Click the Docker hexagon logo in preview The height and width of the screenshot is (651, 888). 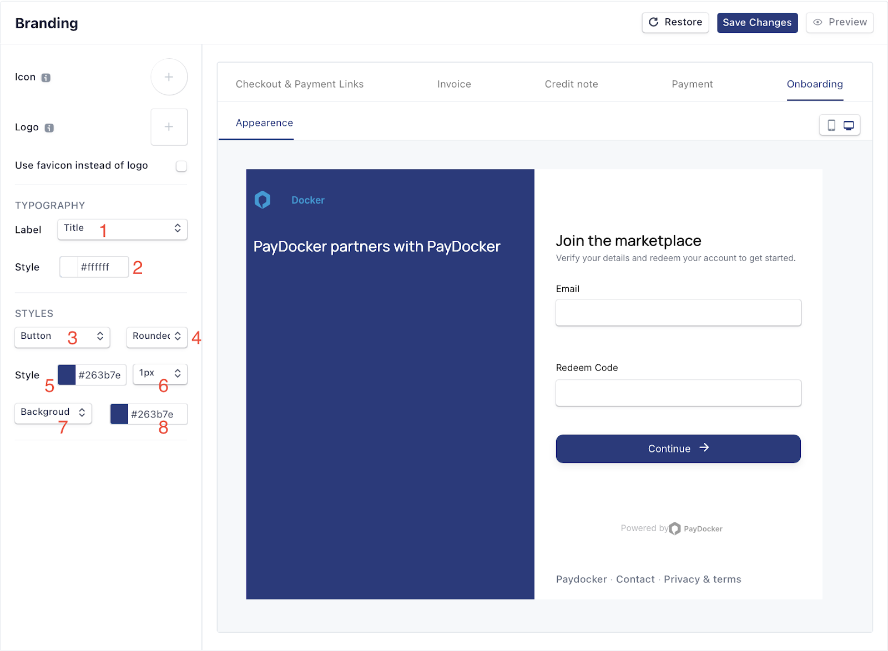(x=263, y=200)
